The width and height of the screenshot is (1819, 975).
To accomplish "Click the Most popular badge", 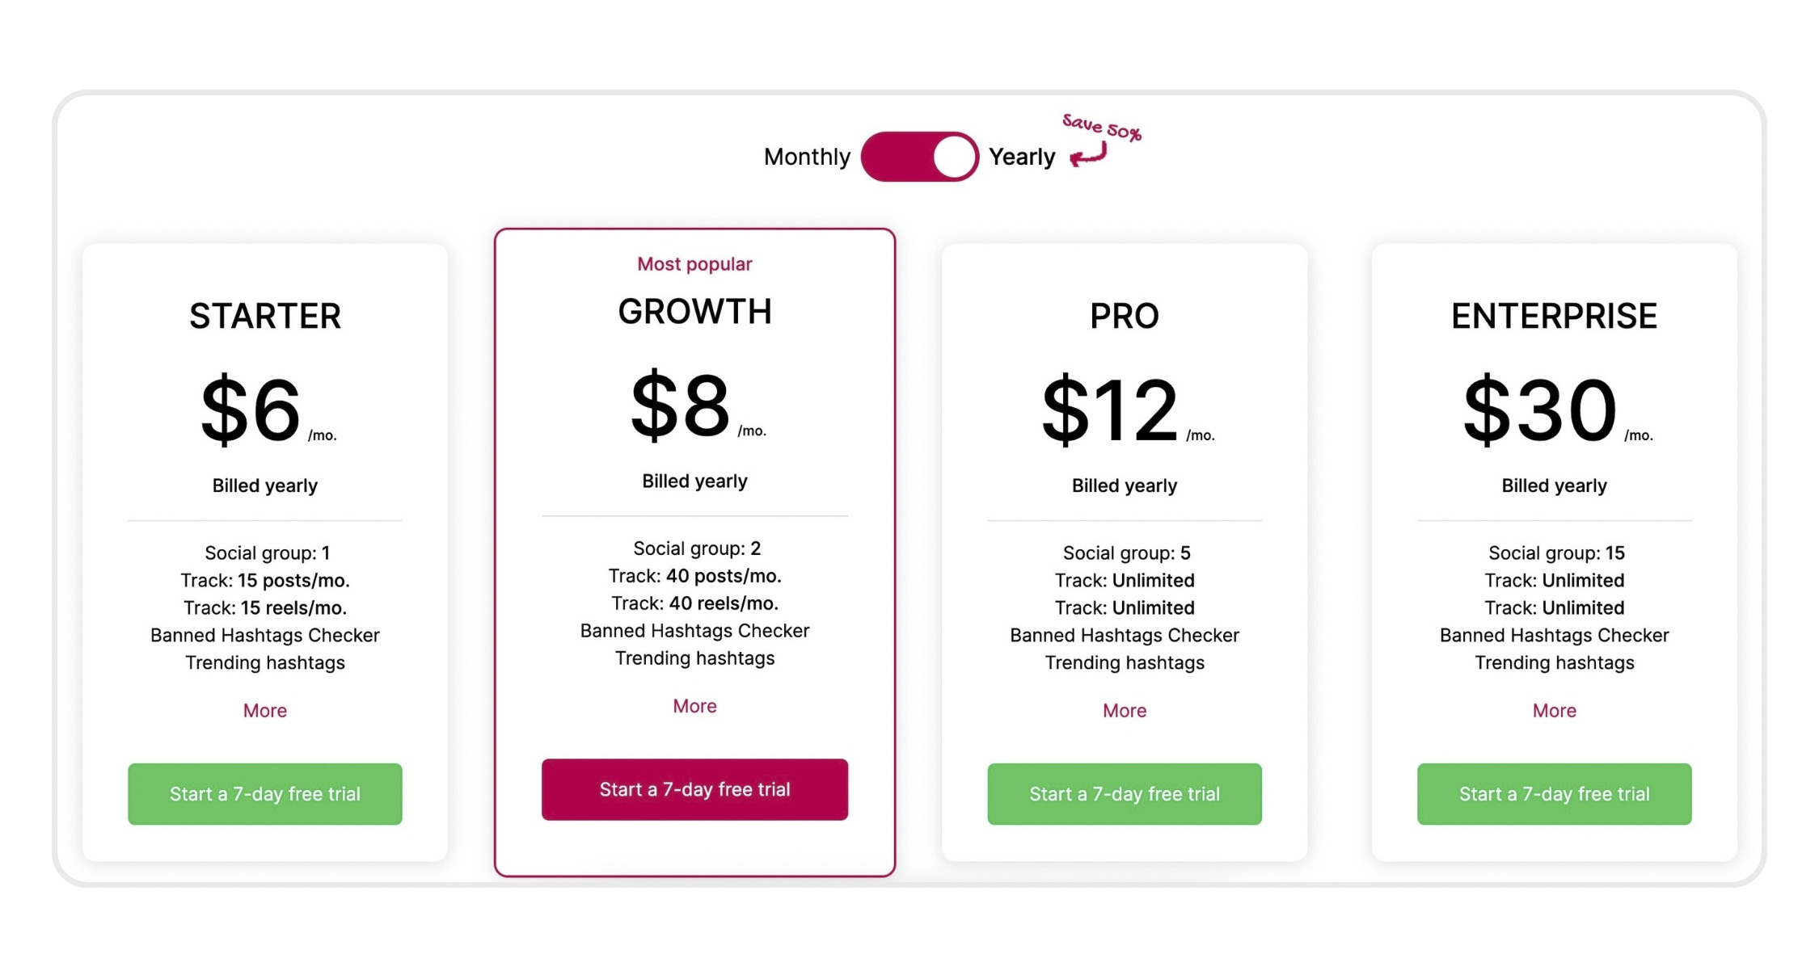I will point(694,264).
